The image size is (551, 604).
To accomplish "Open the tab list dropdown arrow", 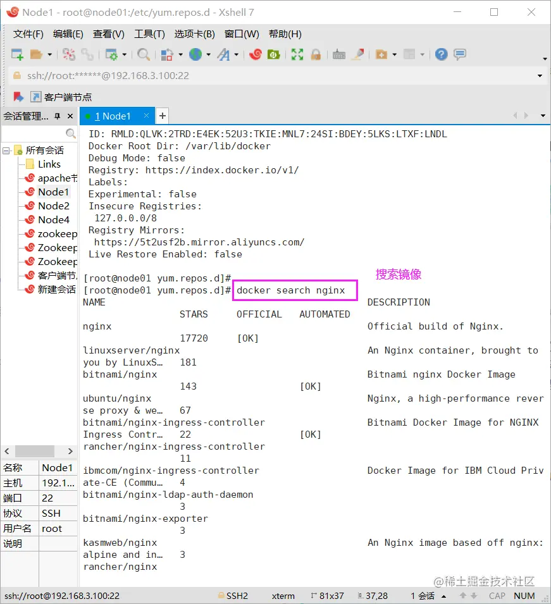I will (543, 116).
